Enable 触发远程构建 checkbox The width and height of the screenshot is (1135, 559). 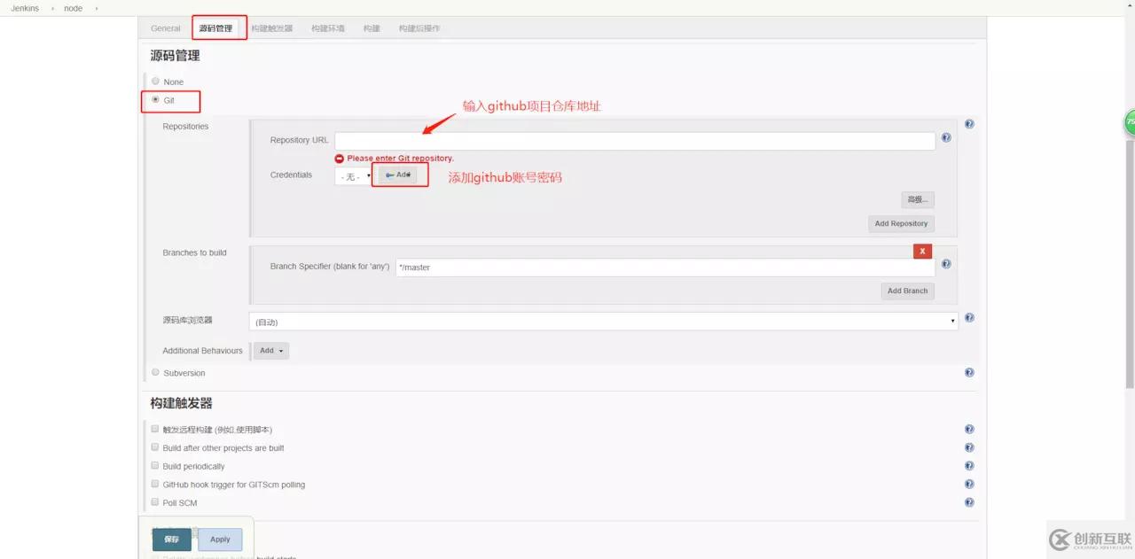(155, 429)
